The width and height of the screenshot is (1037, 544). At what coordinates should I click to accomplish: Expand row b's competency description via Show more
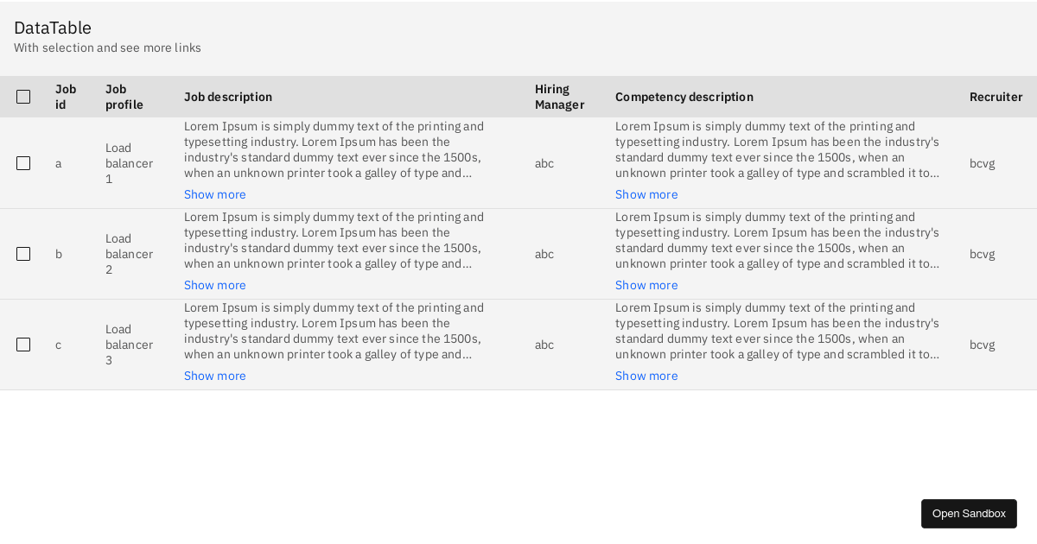click(x=646, y=285)
